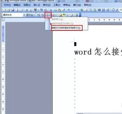Open the 格式(O) menu
Viewport: 122px width, 114px height.
[47, 5]
